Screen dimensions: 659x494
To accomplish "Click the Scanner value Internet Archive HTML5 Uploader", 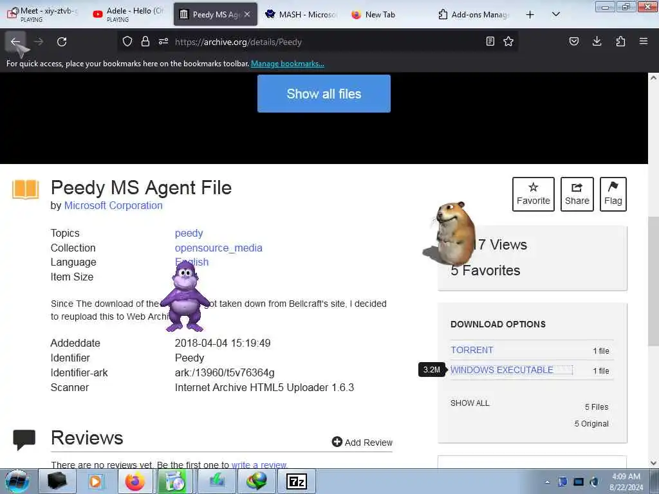I will pyautogui.click(x=265, y=387).
